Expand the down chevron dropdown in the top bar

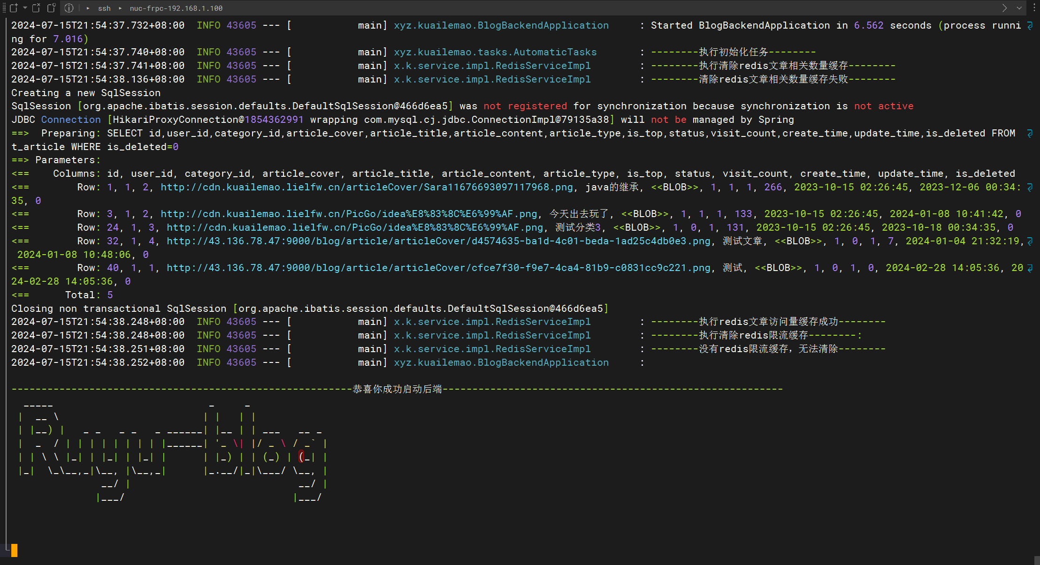pos(1019,8)
